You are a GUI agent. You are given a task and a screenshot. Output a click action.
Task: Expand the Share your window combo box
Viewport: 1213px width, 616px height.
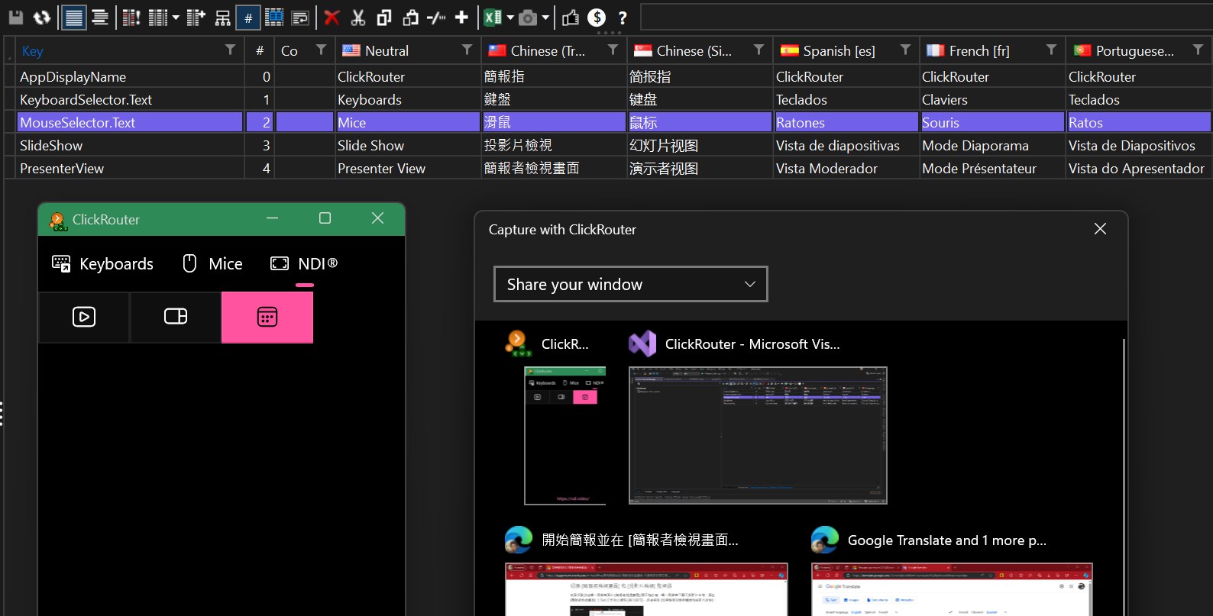point(630,284)
